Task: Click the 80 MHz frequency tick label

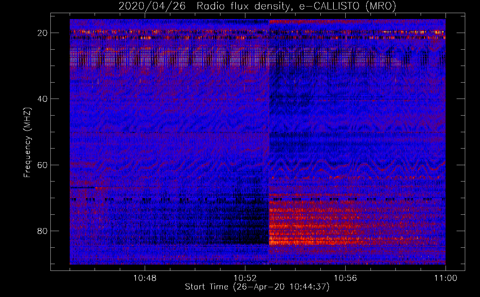Action: point(43,231)
